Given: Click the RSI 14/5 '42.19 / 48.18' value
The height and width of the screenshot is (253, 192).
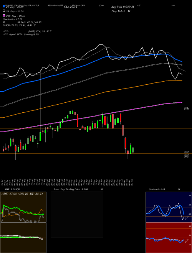Looking at the screenshot, I should 33,22.
